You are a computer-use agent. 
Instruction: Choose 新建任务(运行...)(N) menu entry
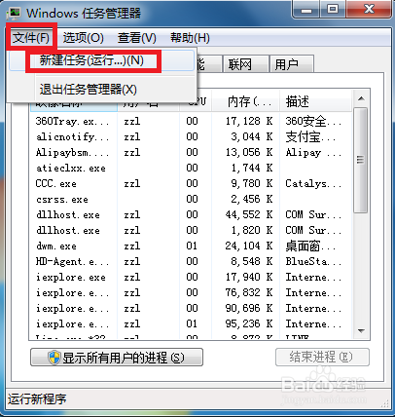click(102, 60)
